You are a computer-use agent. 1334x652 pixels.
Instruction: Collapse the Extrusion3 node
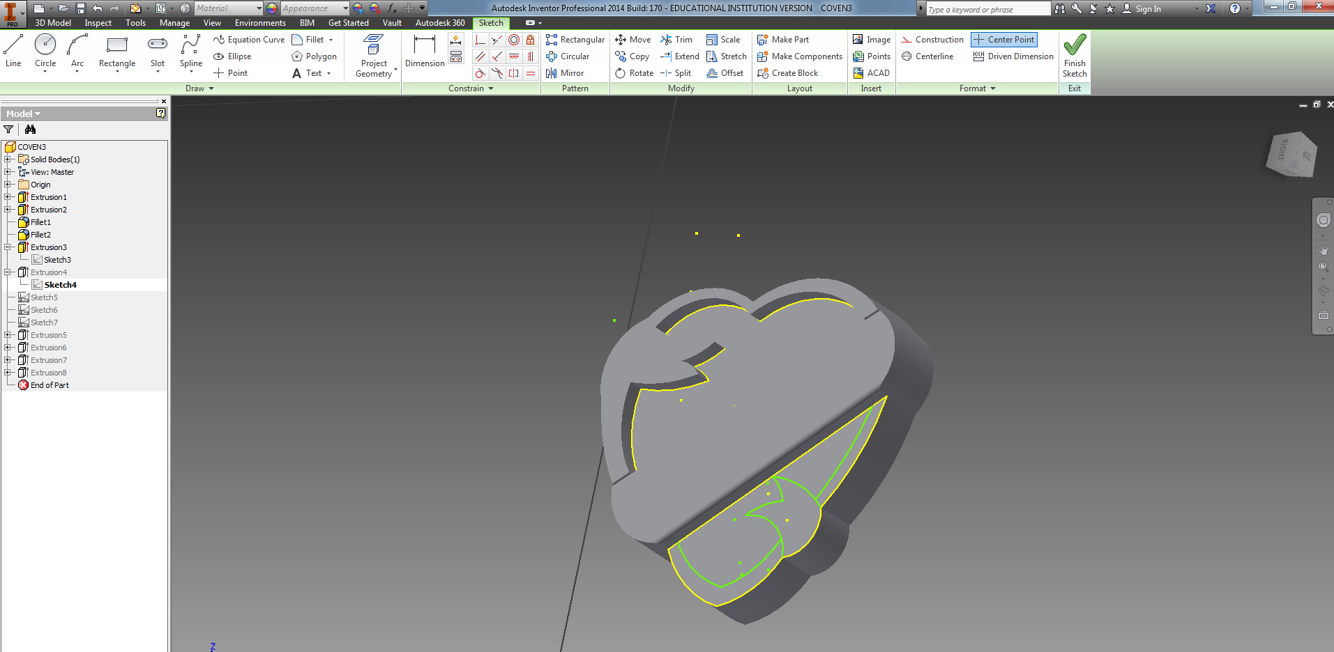coord(8,247)
